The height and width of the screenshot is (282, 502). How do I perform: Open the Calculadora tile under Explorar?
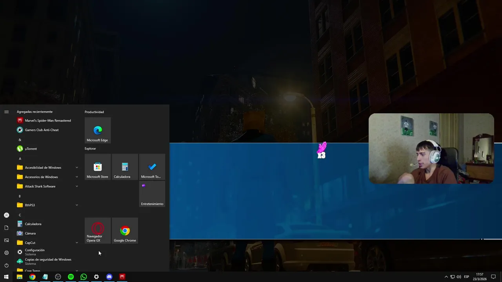pyautogui.click(x=125, y=167)
